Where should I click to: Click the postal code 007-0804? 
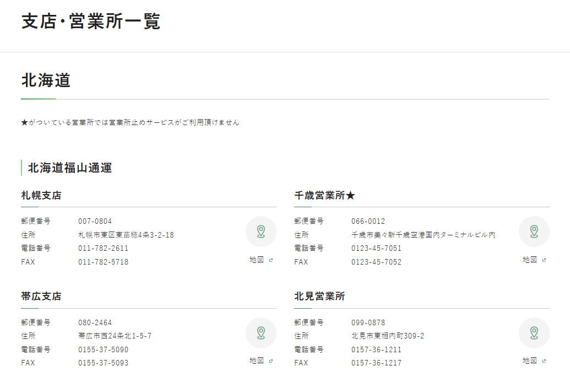pos(95,221)
